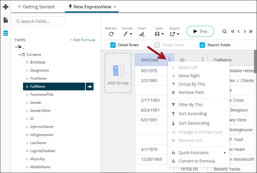257x173 pixels.
Task: Select the ID field in tree
Action: coord(32,119)
